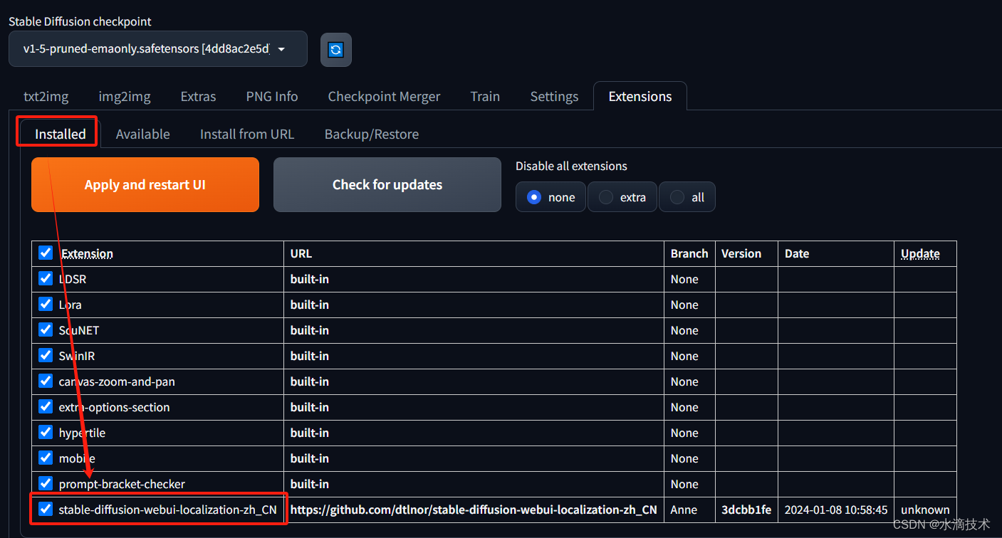
Task: Open the Backup/Restore sub-tab
Action: pyautogui.click(x=372, y=134)
